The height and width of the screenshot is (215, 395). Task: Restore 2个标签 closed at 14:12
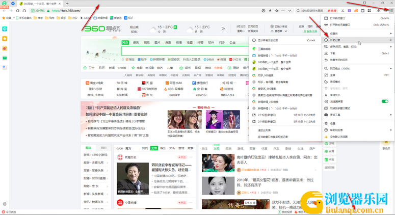click(285, 122)
